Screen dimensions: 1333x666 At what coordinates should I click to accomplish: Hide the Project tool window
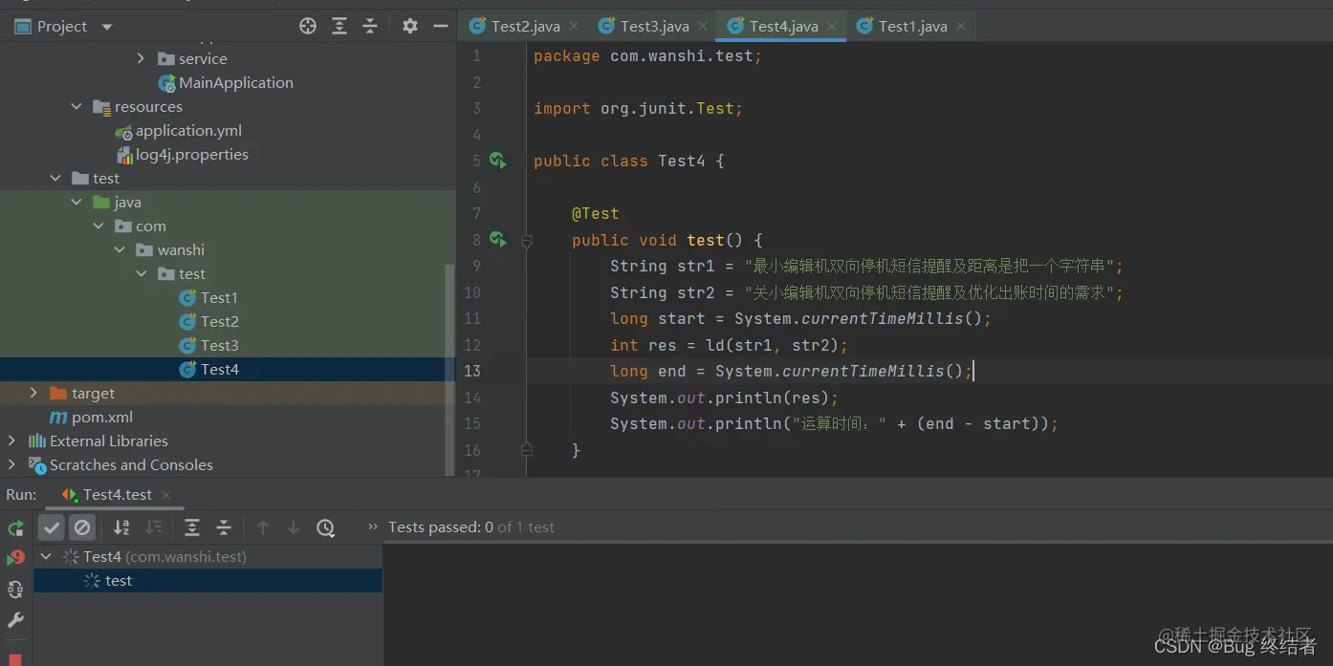point(441,26)
